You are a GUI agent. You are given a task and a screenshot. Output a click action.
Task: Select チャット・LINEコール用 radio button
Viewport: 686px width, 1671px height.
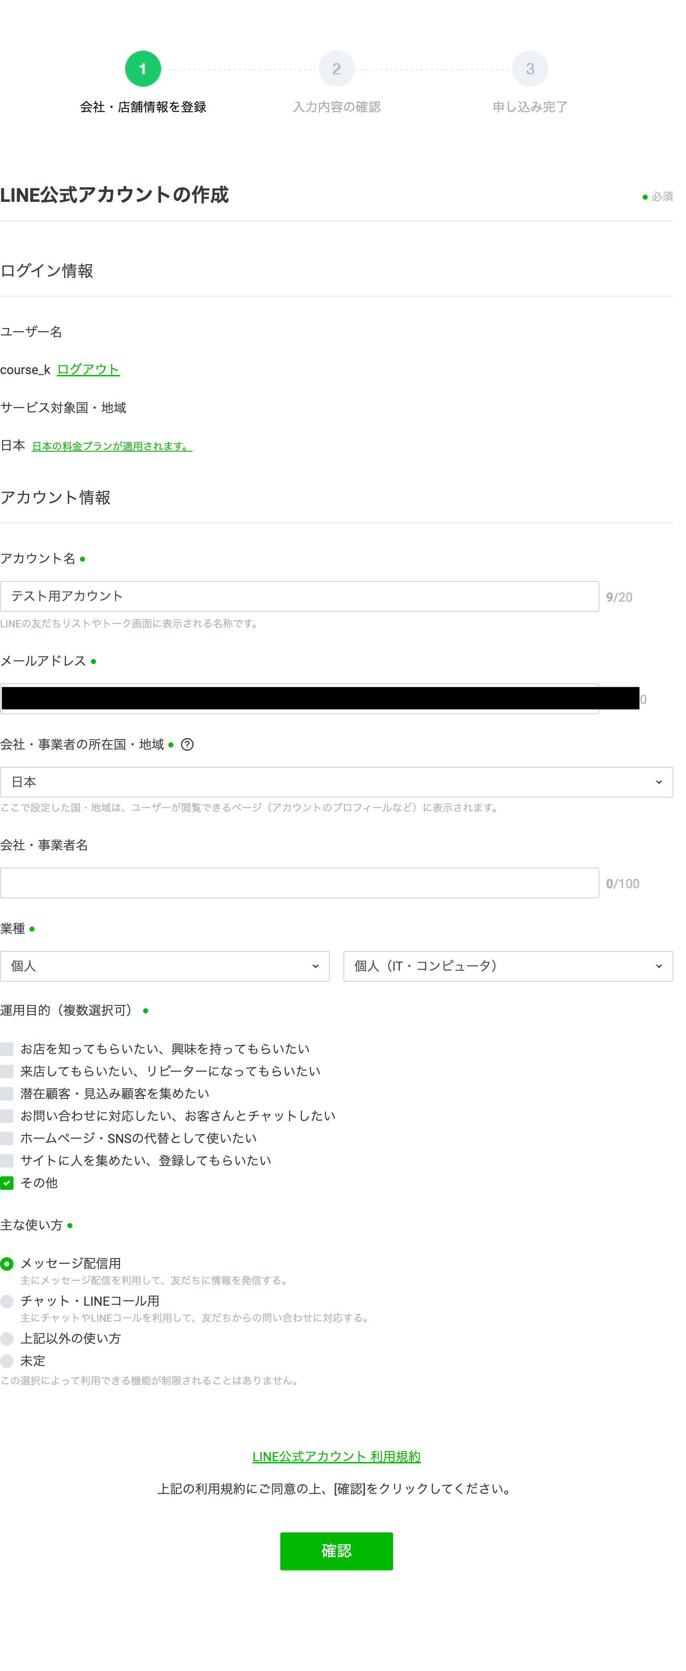[x=7, y=1301]
